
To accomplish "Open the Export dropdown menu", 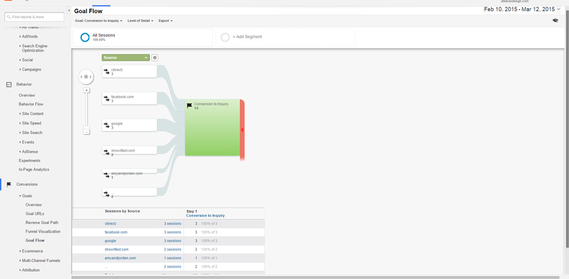I will [166, 20].
